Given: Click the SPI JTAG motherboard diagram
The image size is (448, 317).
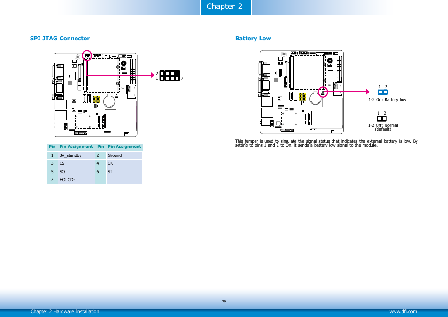Looking at the screenshot, I should click(95, 94).
